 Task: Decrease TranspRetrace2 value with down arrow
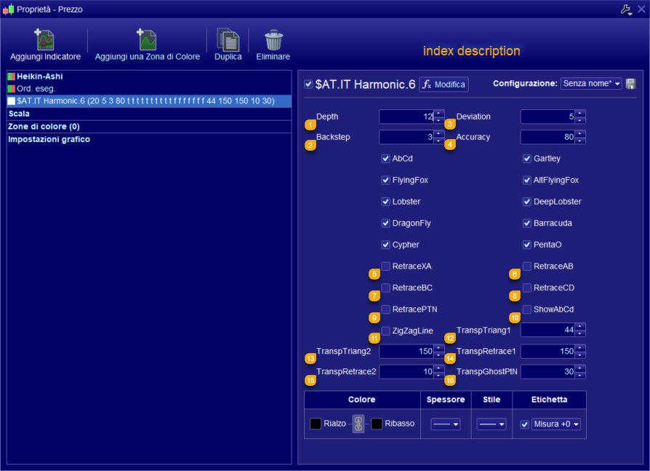[x=439, y=375]
